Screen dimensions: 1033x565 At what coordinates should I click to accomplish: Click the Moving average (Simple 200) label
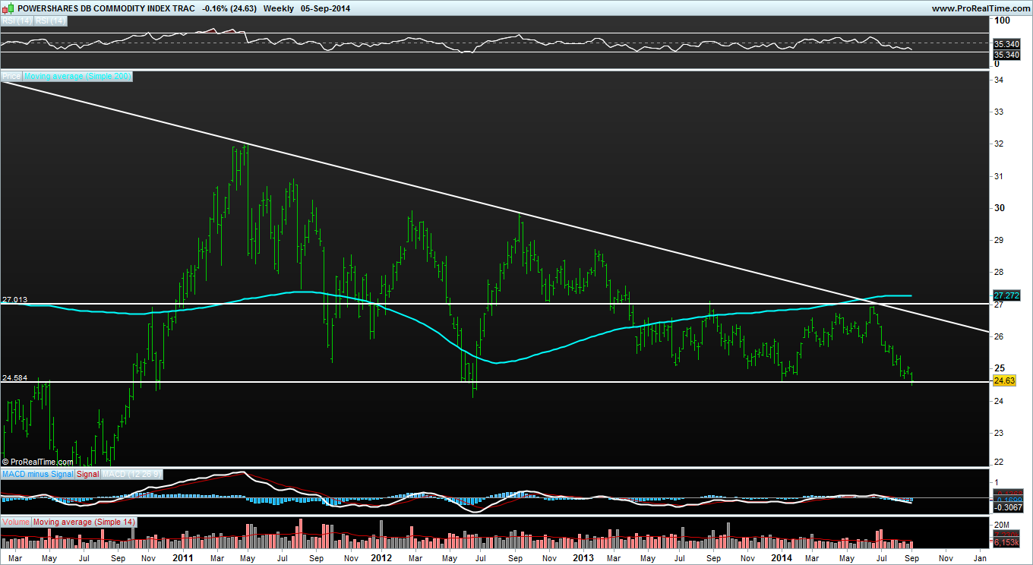pos(77,77)
